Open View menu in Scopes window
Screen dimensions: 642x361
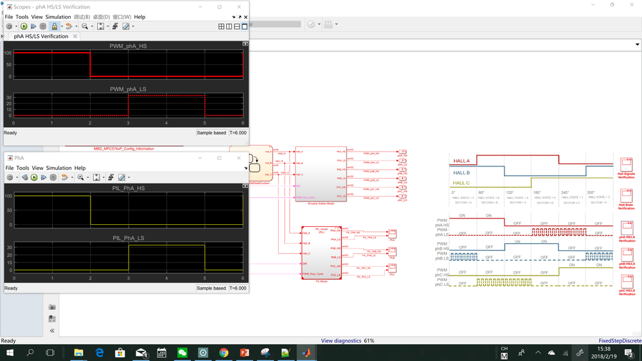[x=37, y=17]
